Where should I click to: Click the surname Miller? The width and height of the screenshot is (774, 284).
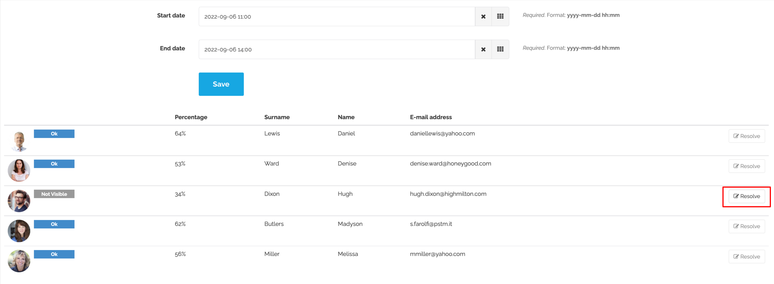(272, 254)
